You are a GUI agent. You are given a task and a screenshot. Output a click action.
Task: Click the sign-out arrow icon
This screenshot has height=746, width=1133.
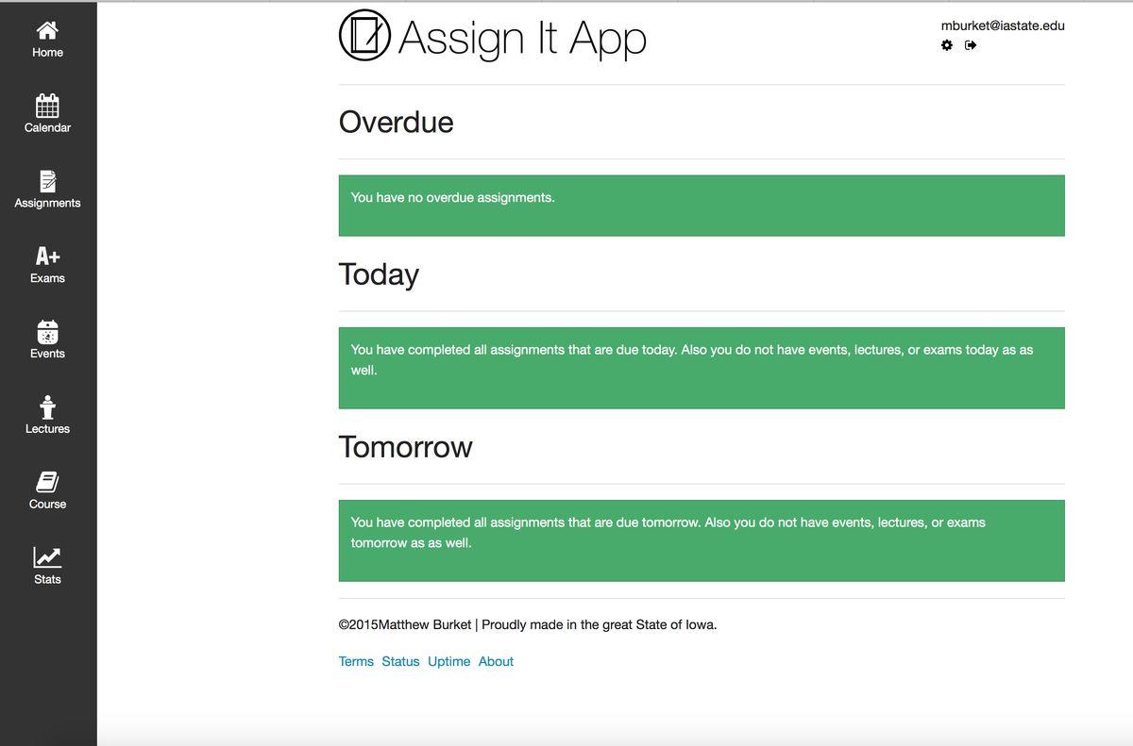(x=971, y=45)
